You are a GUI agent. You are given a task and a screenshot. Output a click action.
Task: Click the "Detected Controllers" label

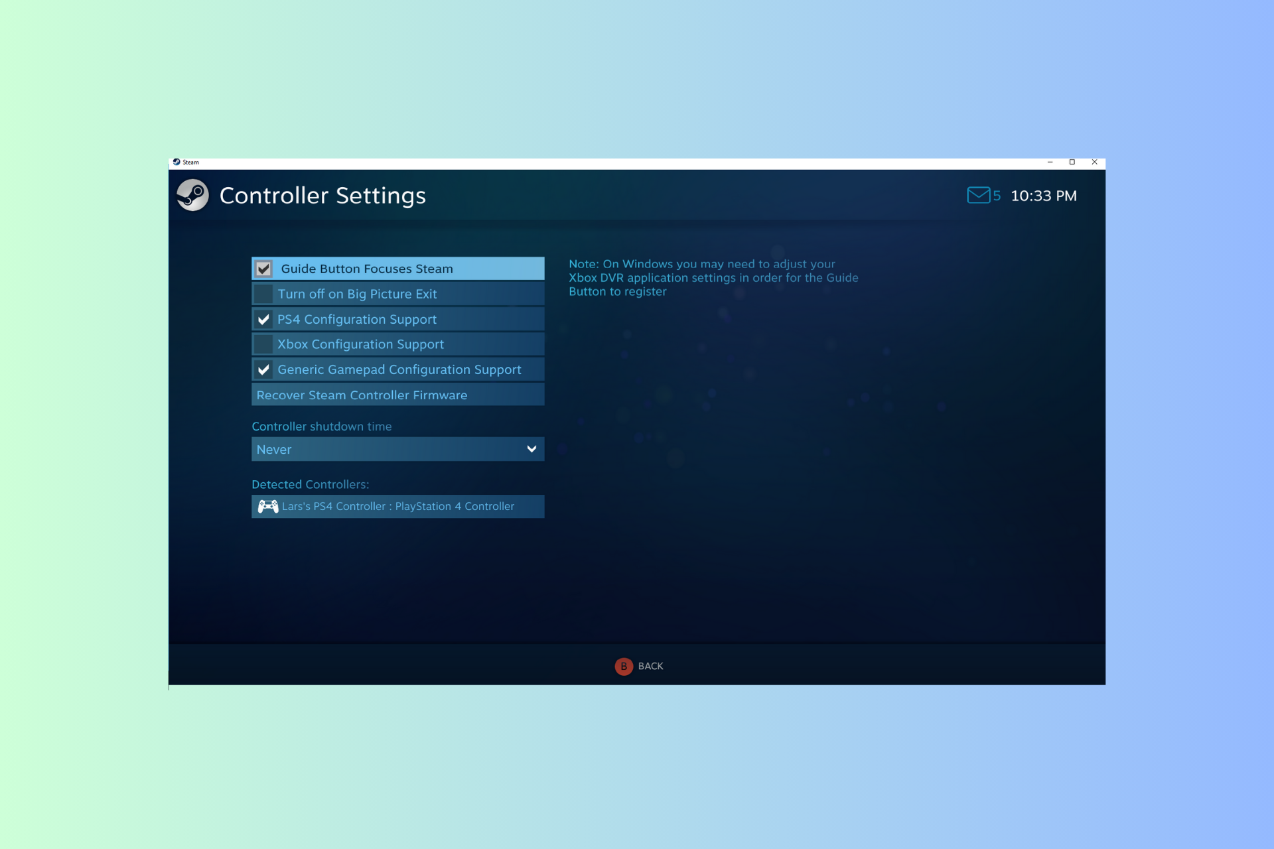click(x=310, y=484)
